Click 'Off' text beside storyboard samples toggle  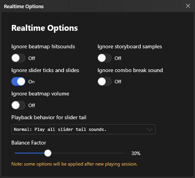pos(118,58)
